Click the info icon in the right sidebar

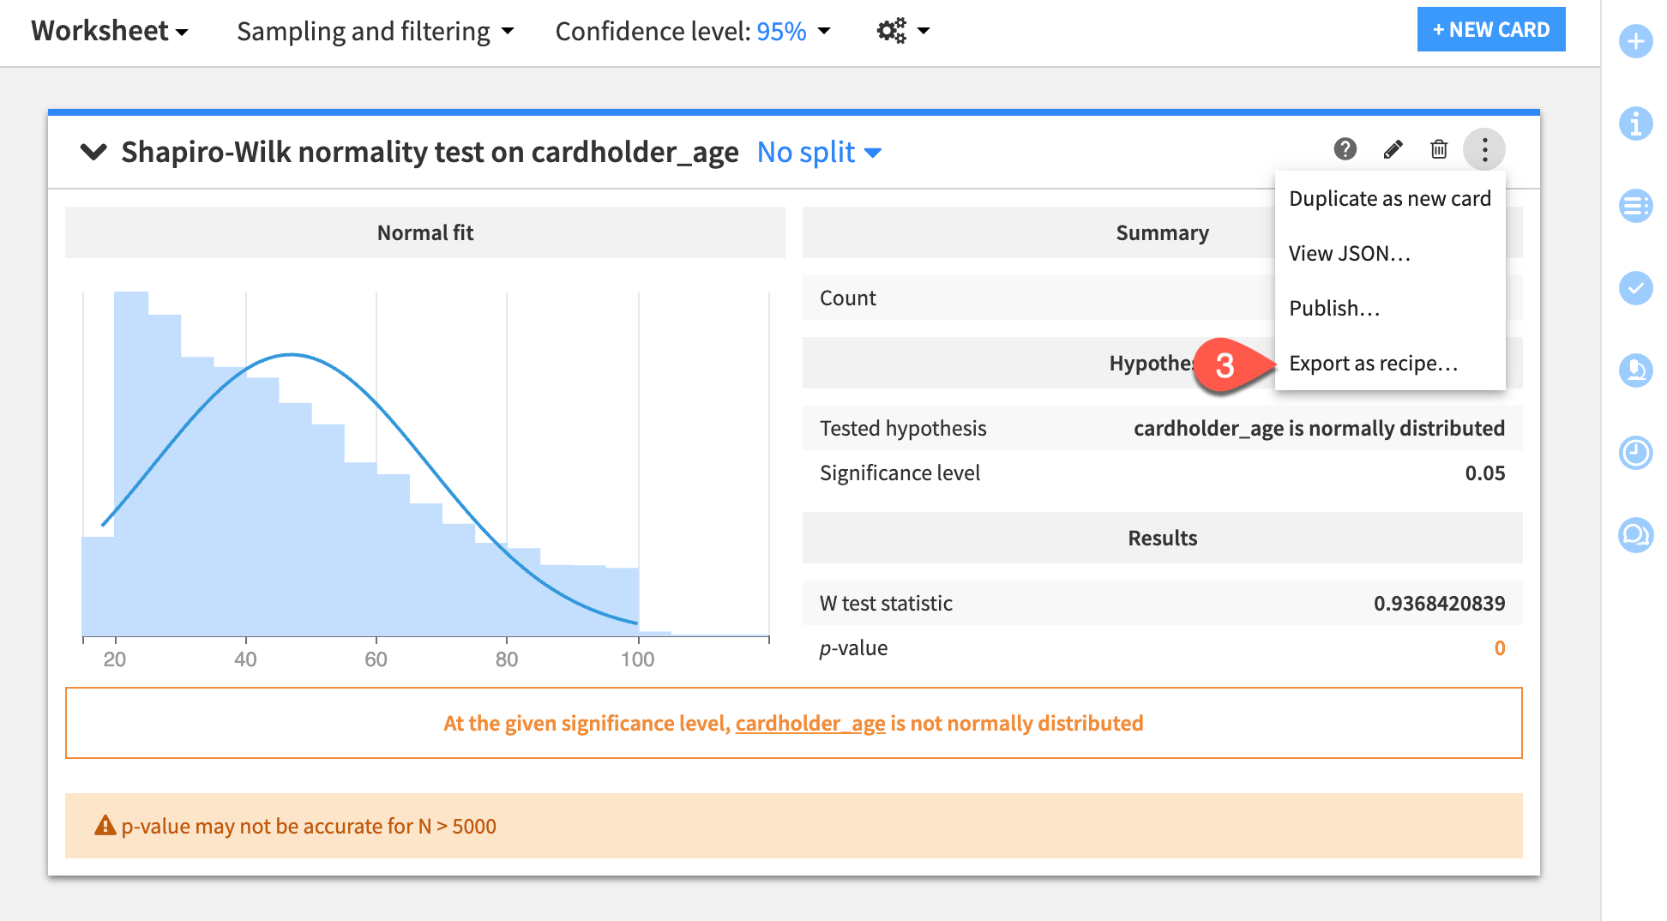click(1636, 123)
